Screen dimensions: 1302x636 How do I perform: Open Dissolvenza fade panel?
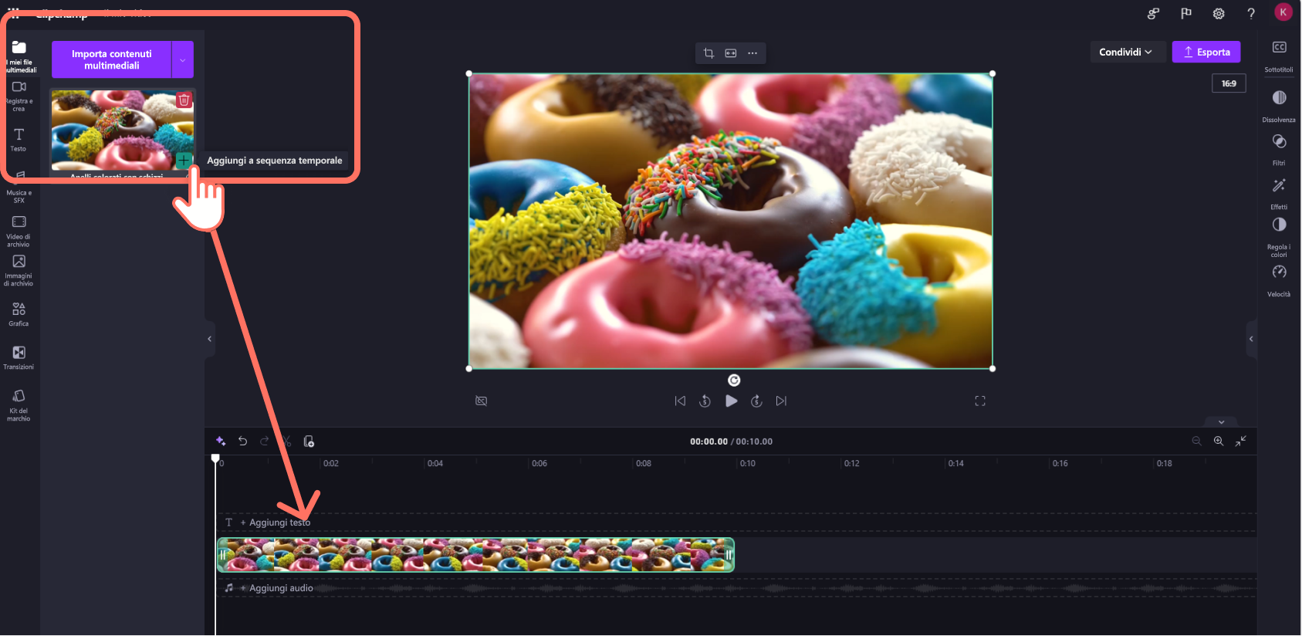point(1279,106)
